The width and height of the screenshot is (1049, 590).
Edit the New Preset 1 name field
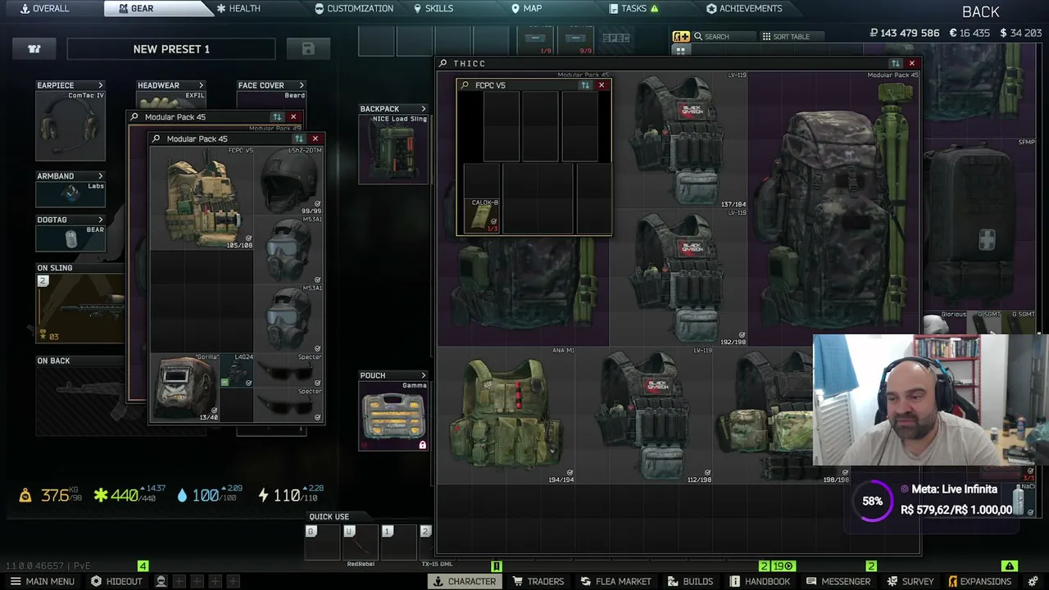coord(171,49)
